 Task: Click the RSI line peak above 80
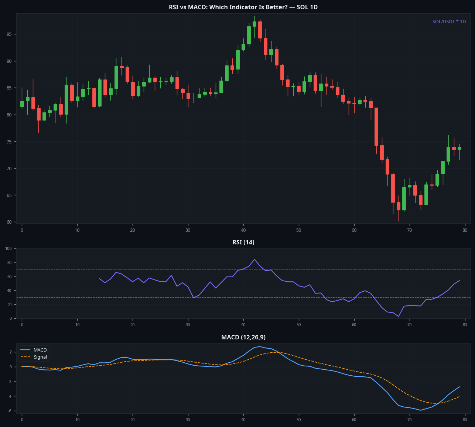click(x=254, y=259)
